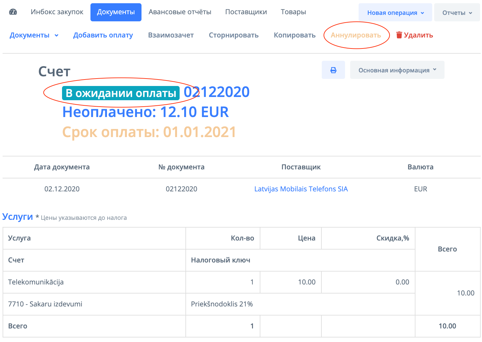Image resolution: width=482 pixels, height=342 pixels.
Task: Open the Новая операция dropdown
Action: [395, 13]
